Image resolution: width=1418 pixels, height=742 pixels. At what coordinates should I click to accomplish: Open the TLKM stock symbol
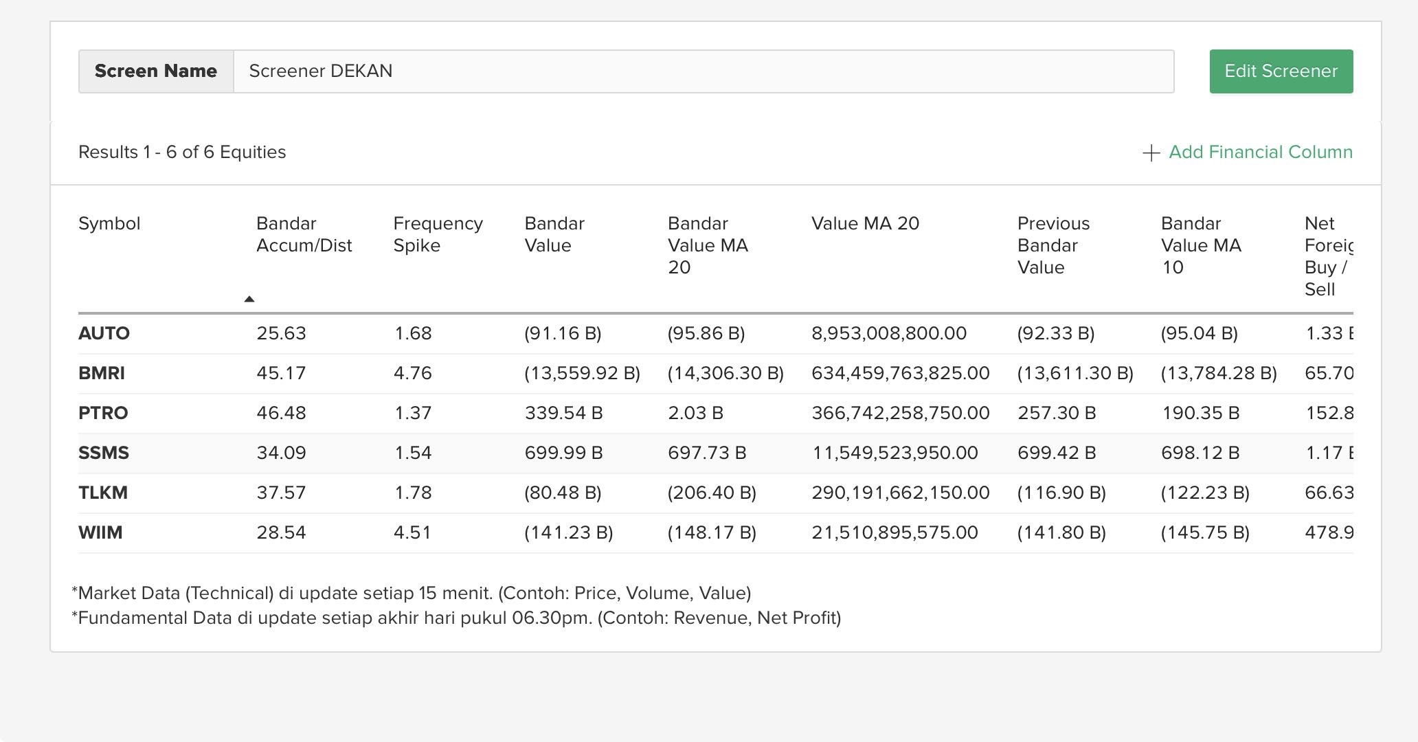tap(103, 493)
